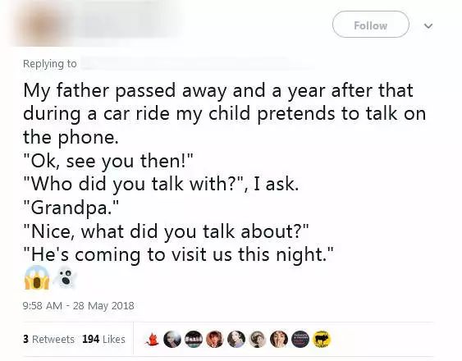
Task: Click the navy avatar with small text
Action: click(300, 339)
